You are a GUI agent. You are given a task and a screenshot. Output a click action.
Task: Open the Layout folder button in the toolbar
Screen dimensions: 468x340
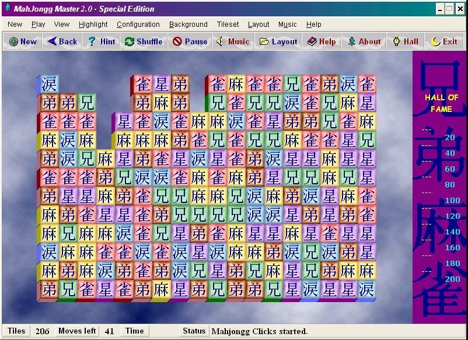pos(278,41)
